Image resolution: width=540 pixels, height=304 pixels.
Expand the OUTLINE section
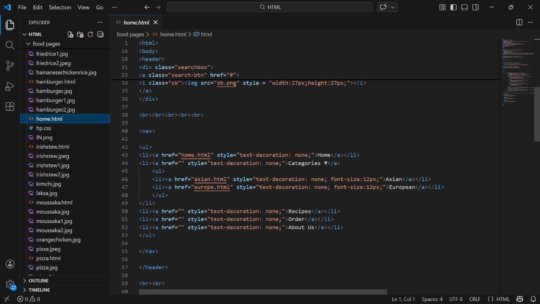38,281
